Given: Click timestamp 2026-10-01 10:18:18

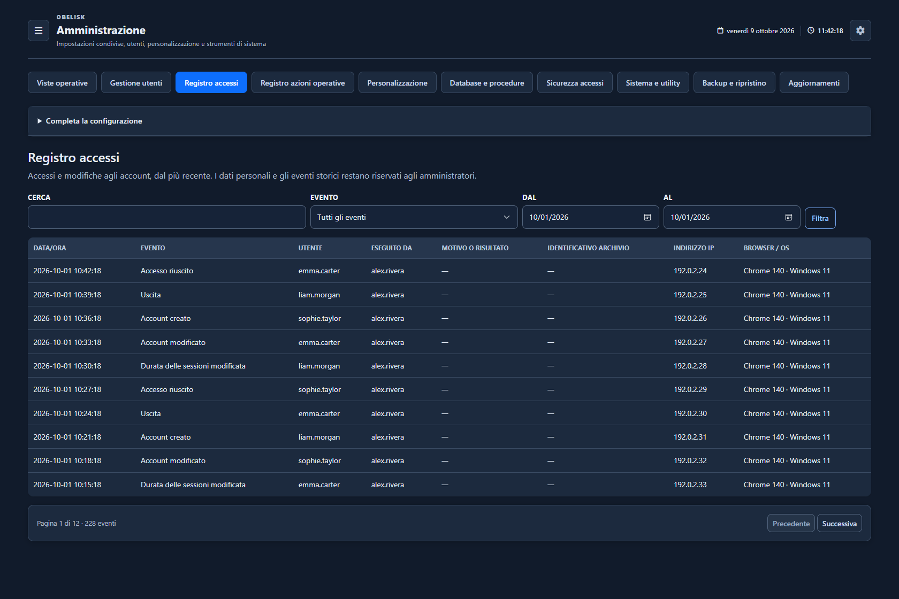Looking at the screenshot, I should point(67,460).
